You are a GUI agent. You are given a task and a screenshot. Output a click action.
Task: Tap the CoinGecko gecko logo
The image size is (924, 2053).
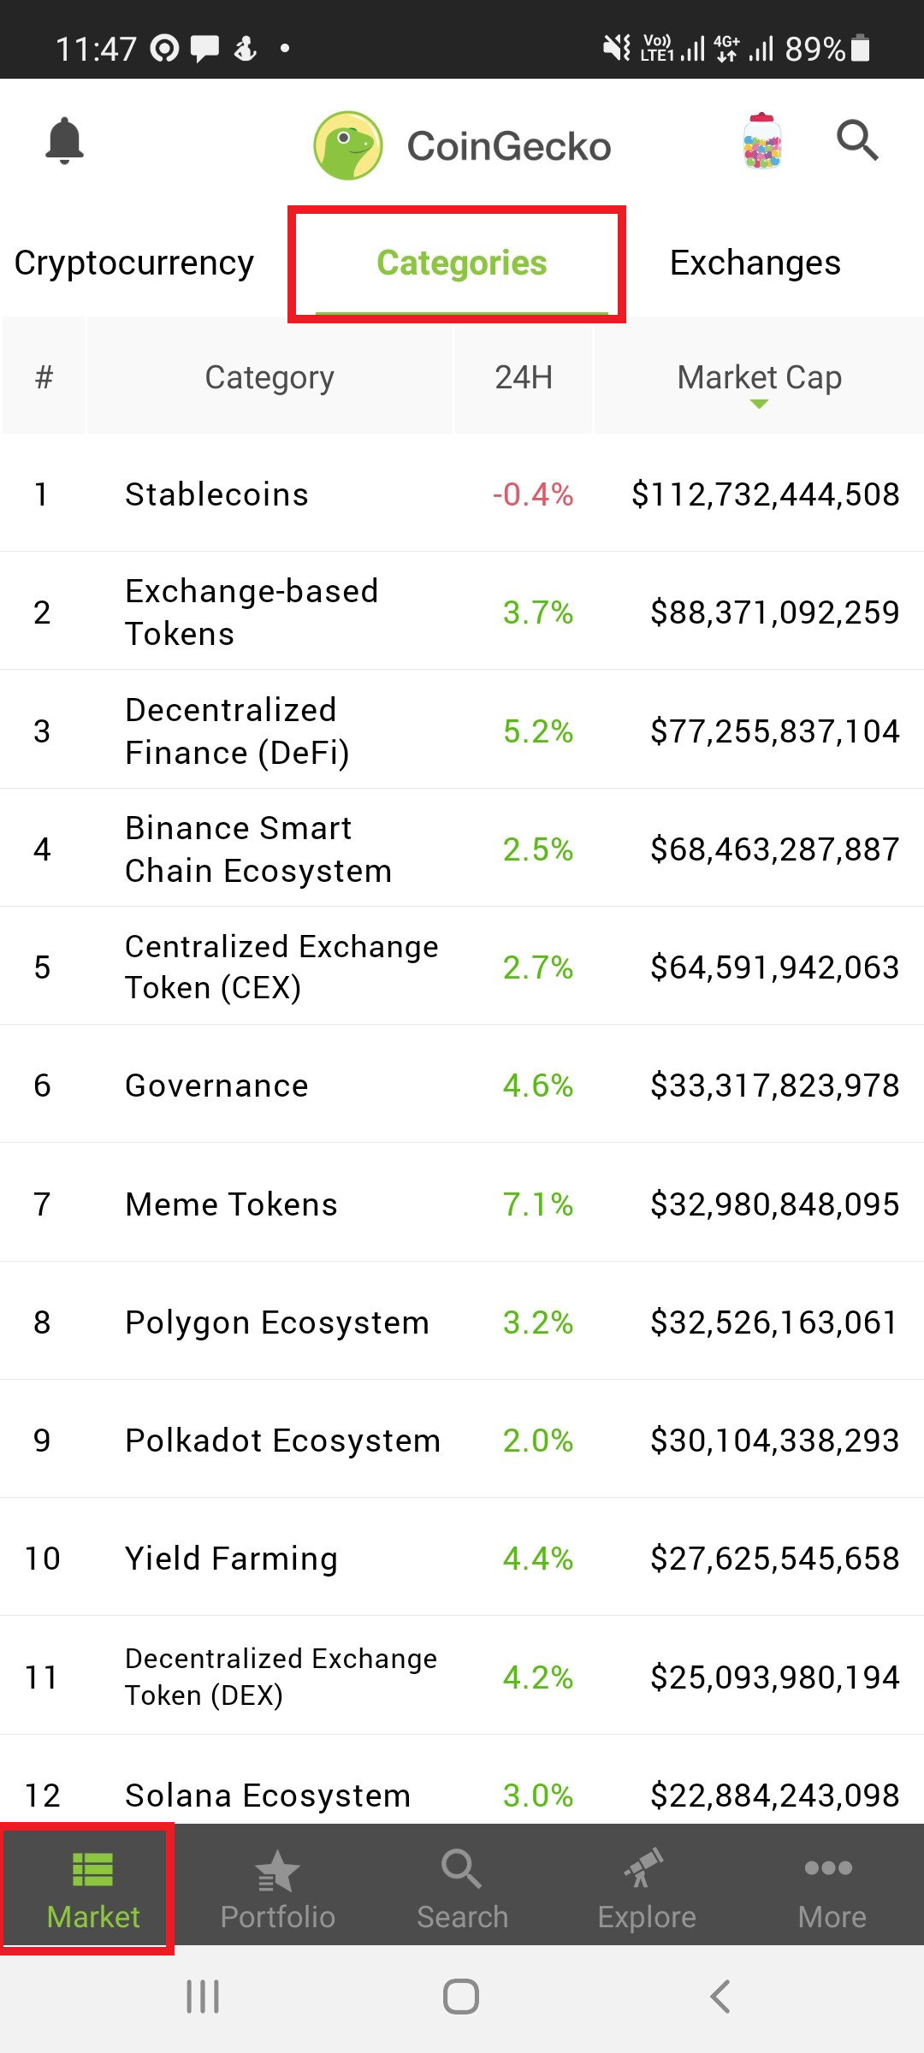coord(347,145)
